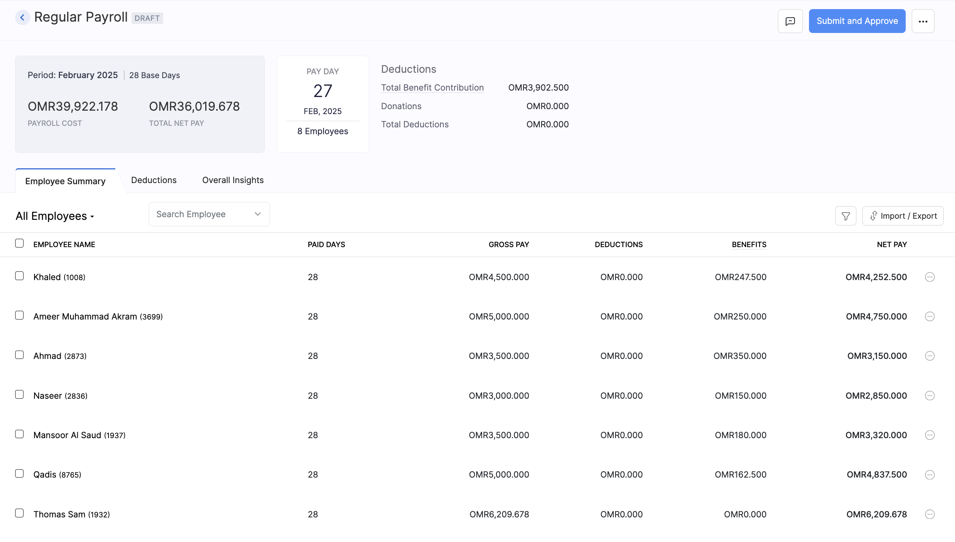Open the filter options for the employee list

(x=845, y=215)
